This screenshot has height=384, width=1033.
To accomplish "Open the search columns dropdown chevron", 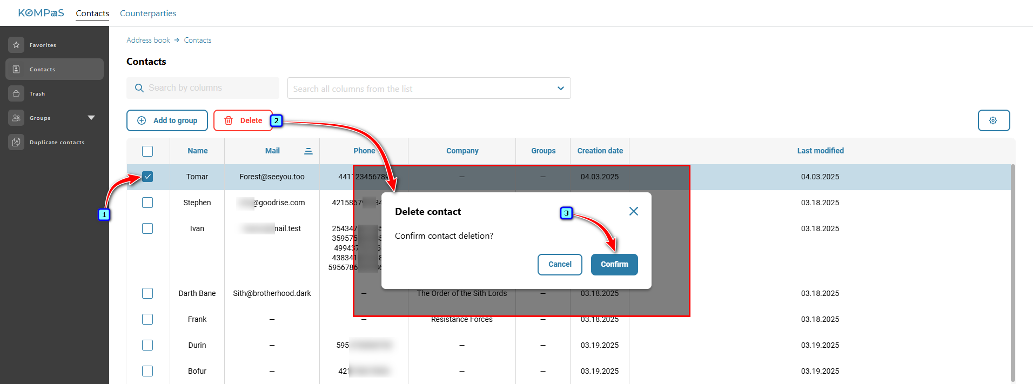I will coord(561,89).
